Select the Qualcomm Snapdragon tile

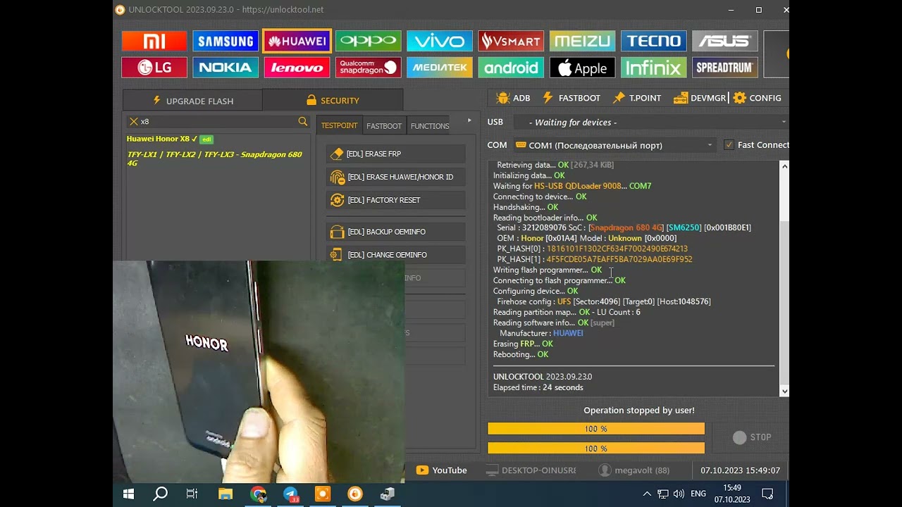368,68
